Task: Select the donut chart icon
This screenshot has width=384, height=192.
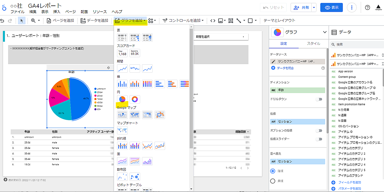Action: (135, 99)
